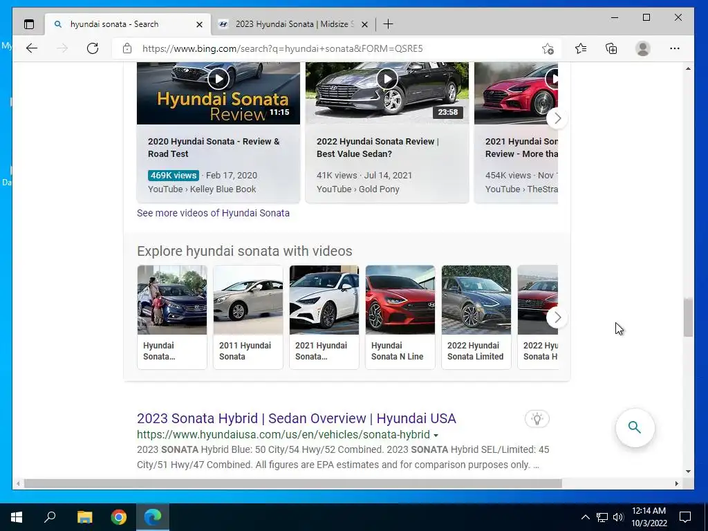Open 2021 Hyundai Sonata Review video title
The height and width of the screenshot is (531, 708).
click(x=521, y=148)
